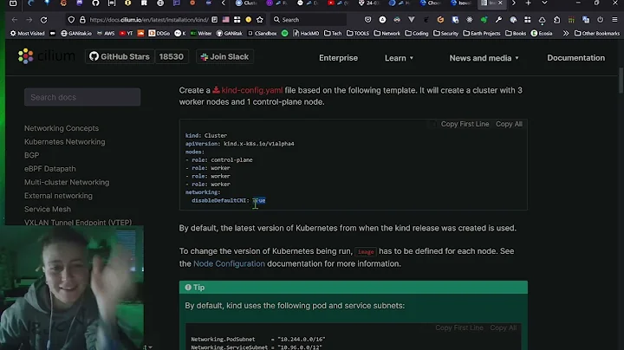Copy All in the Tip subnet block
624x350 pixels.
(x=503, y=327)
